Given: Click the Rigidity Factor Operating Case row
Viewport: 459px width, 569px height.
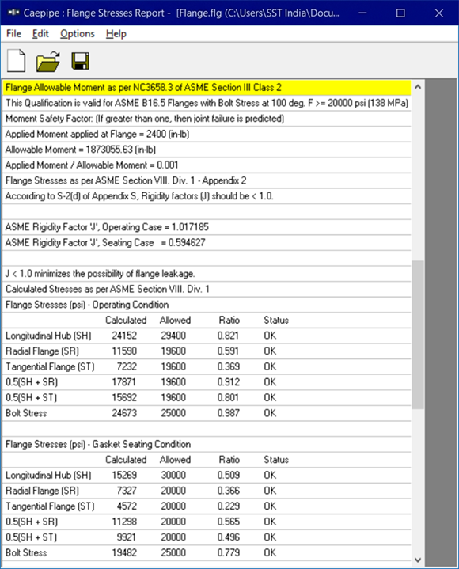Looking at the screenshot, I should click(x=207, y=227).
